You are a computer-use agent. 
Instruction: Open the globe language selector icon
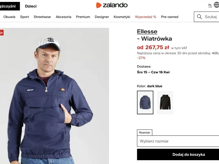tap(216, 5)
